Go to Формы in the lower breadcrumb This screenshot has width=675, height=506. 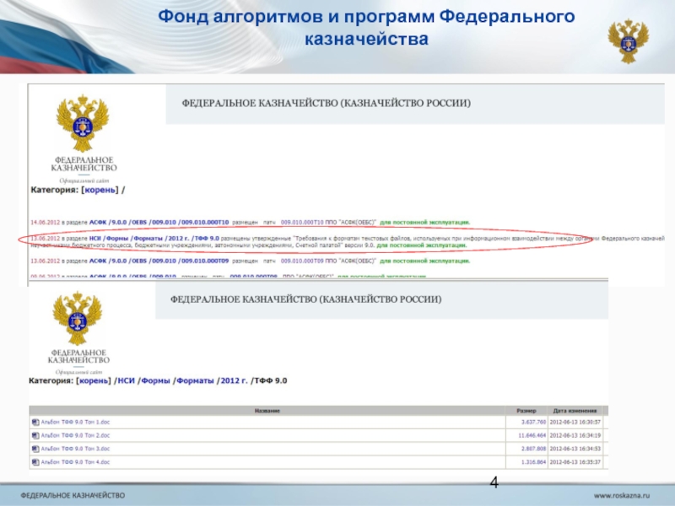[x=155, y=381]
